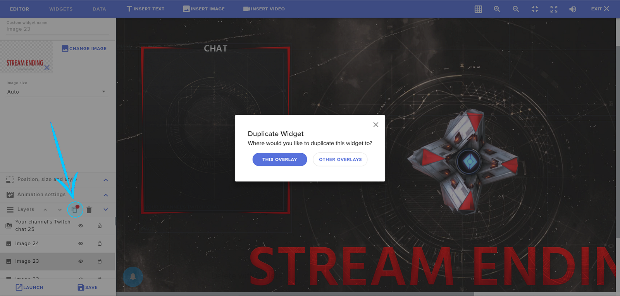
Task: Toggle the grid overlay icon
Action: (x=478, y=9)
